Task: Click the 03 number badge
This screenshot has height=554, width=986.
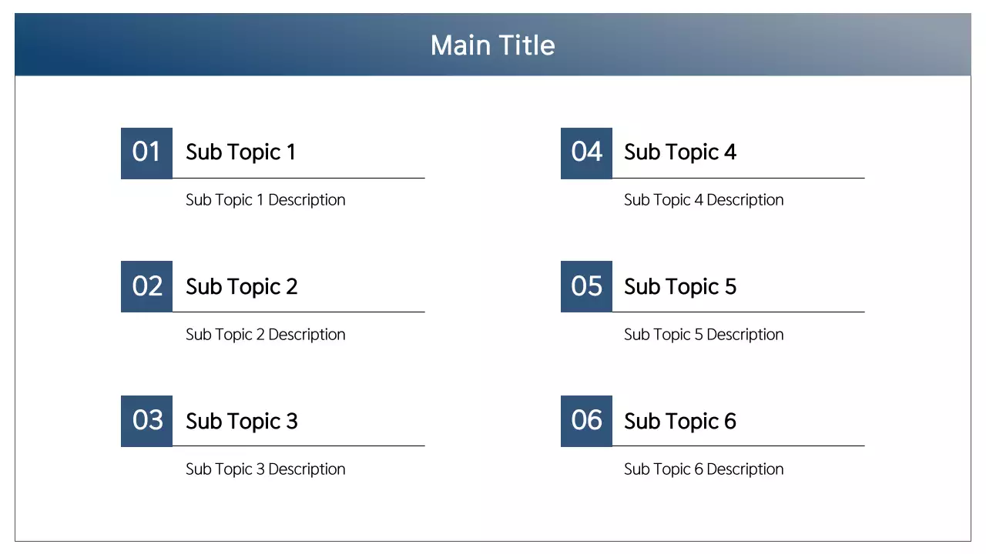Action: click(x=146, y=421)
